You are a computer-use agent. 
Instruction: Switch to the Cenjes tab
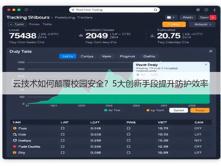coord(87,56)
